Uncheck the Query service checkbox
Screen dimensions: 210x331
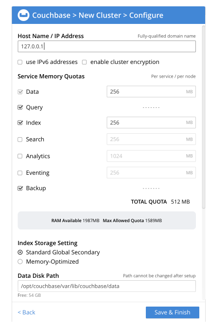click(x=20, y=107)
